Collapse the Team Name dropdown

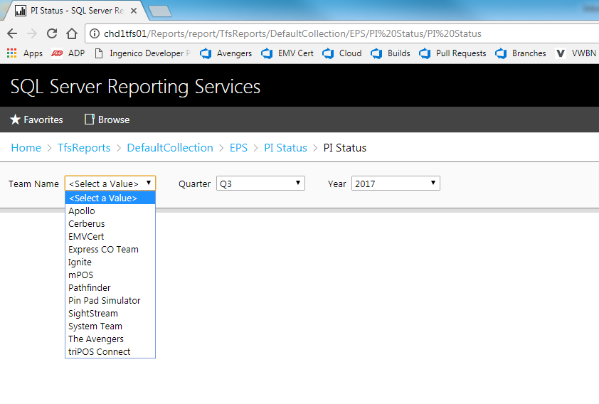point(110,184)
